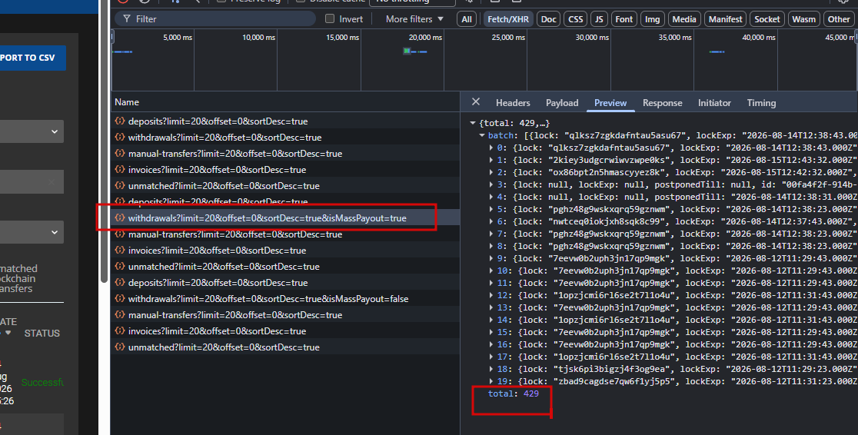858x435 pixels.
Task: Expand batch item 6 with lock nwtceq0iokjxh8sqk8c99
Action: coord(491,221)
